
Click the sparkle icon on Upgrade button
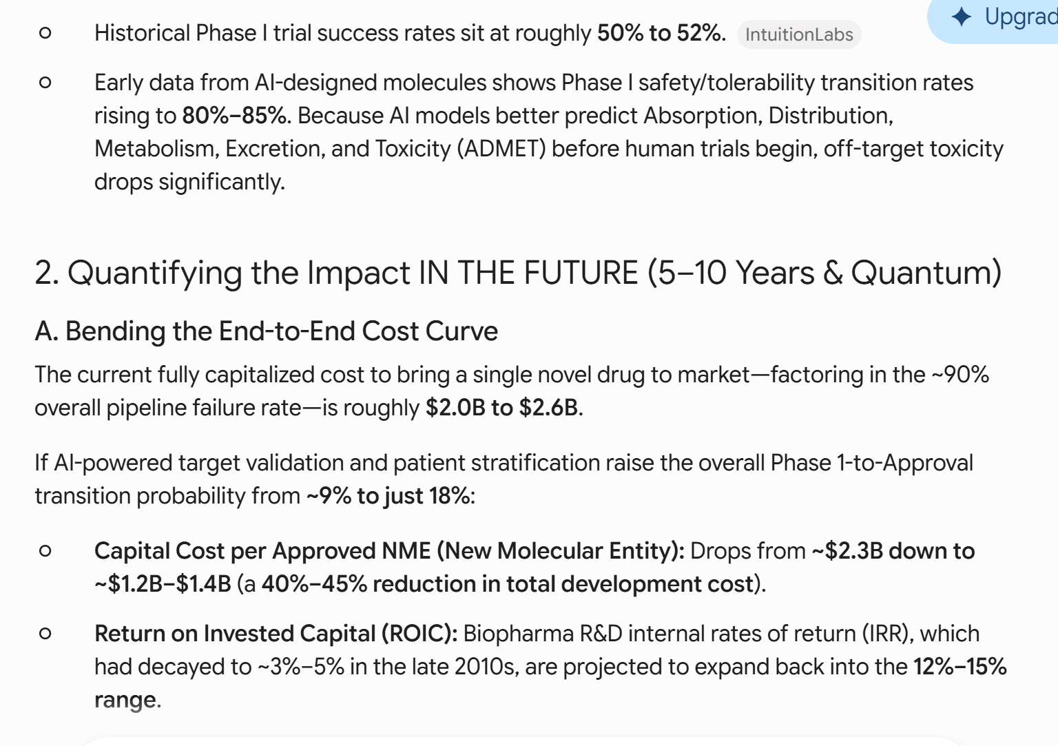click(961, 17)
